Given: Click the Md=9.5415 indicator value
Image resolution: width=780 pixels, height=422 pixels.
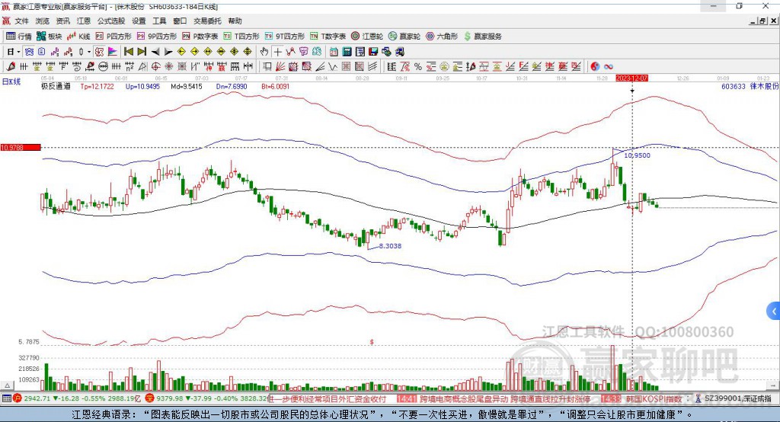Looking at the screenshot, I should point(187,87).
